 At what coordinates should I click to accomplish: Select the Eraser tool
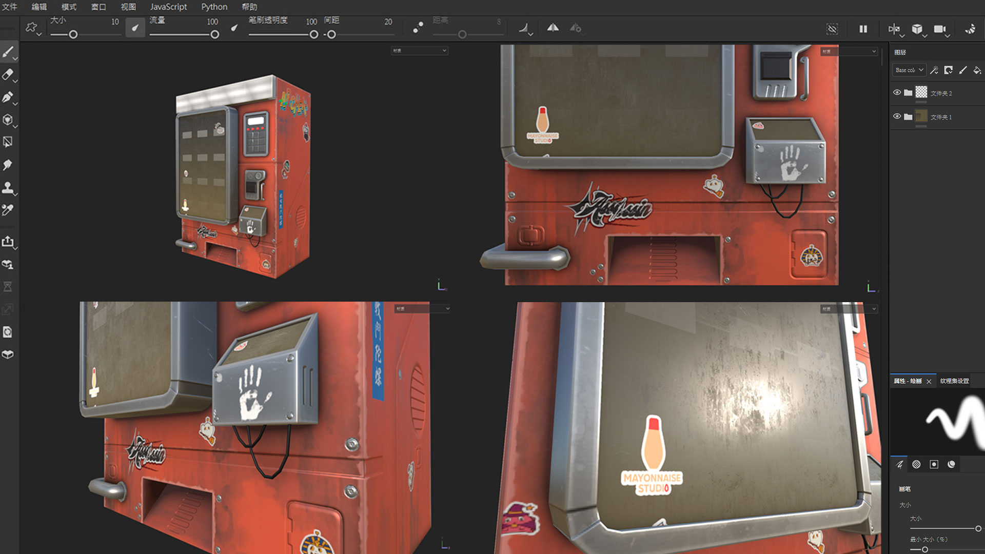(x=8, y=74)
